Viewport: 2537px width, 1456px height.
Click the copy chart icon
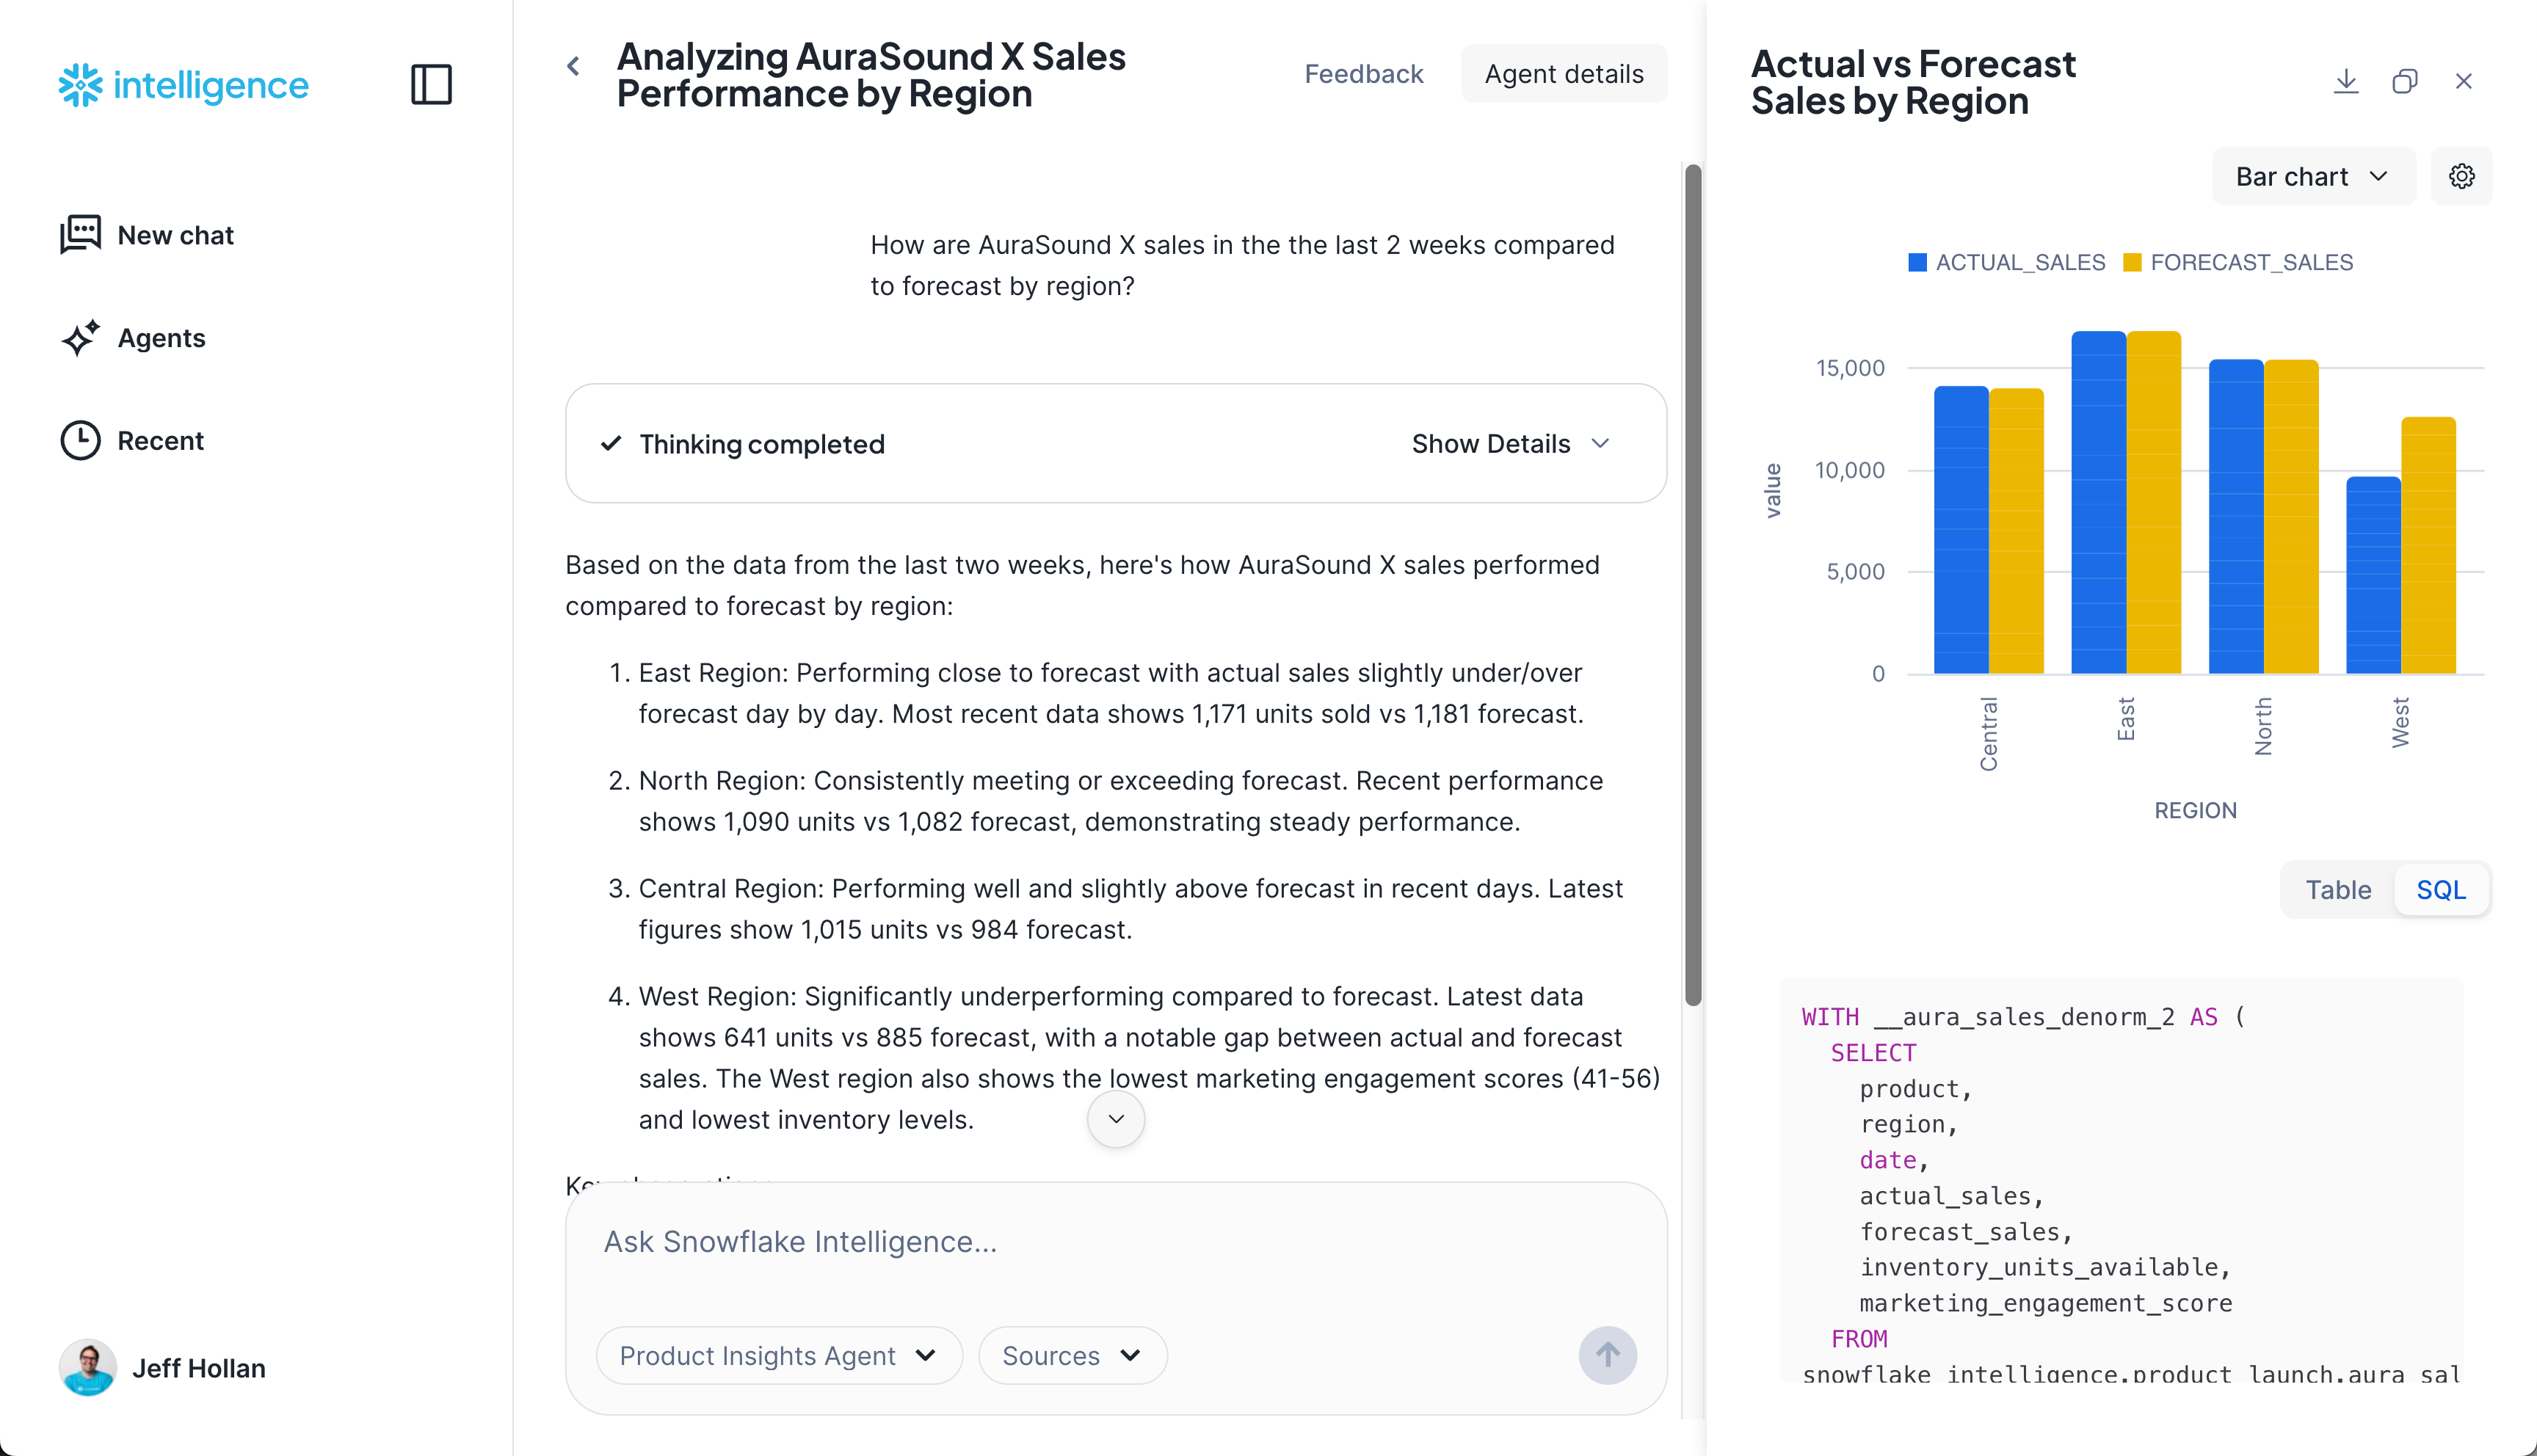2405,81
